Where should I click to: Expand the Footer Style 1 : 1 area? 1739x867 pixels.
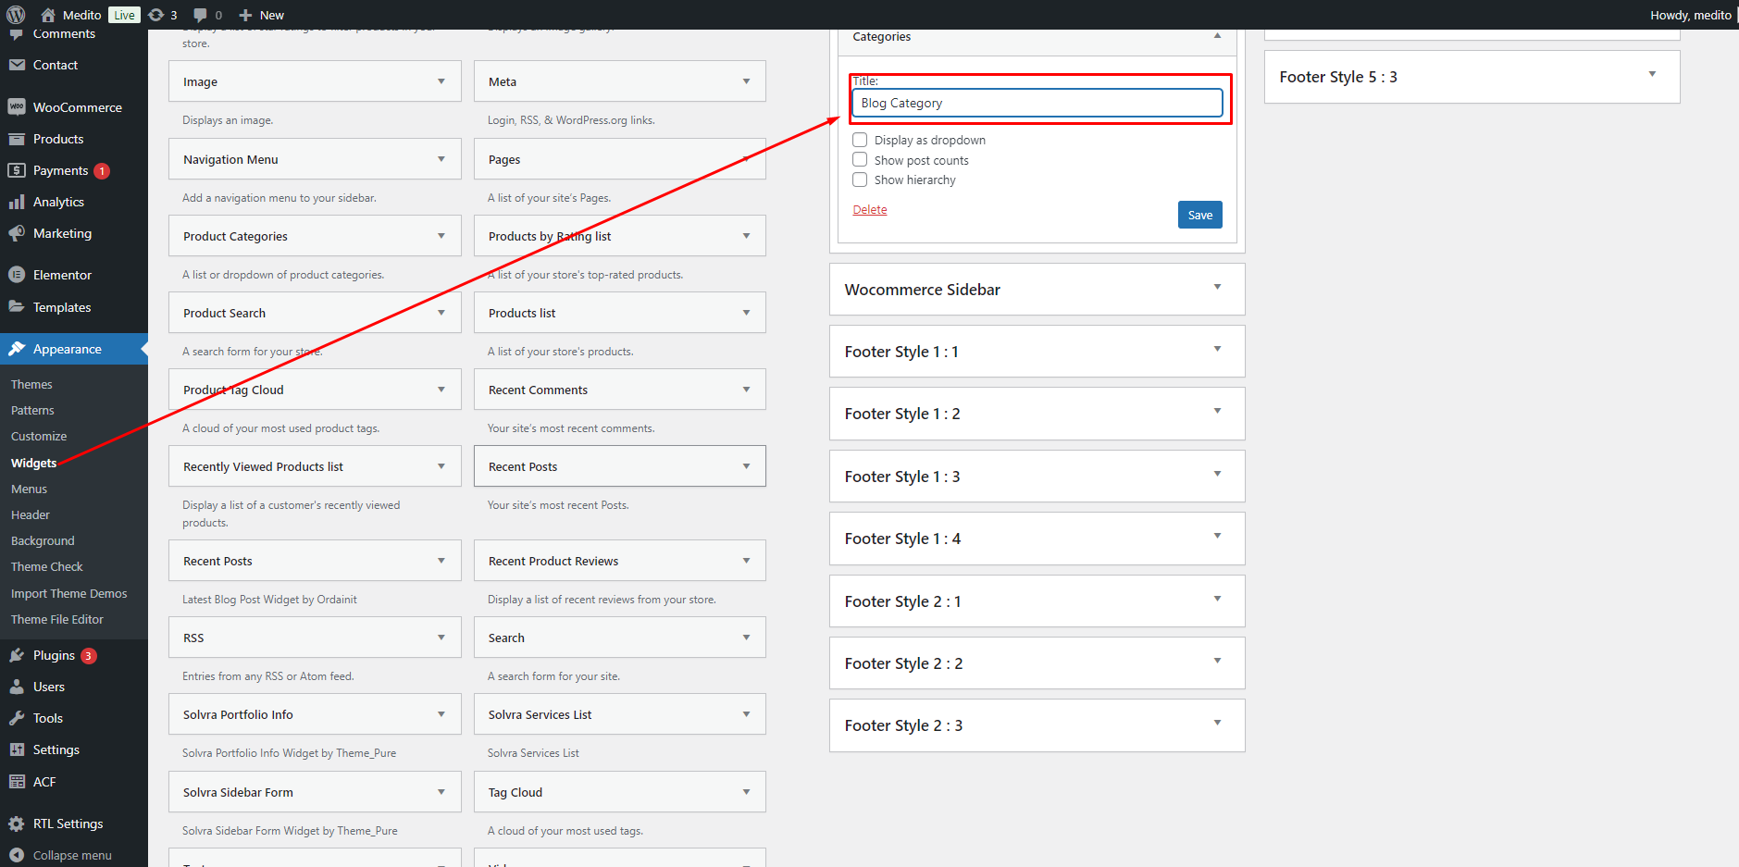point(1217,350)
